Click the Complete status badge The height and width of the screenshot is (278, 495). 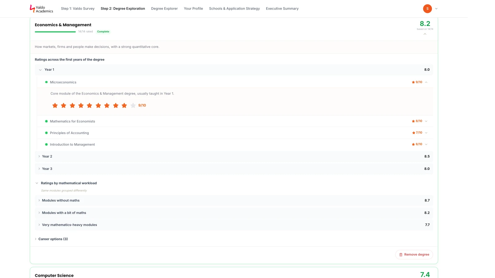pos(103,32)
